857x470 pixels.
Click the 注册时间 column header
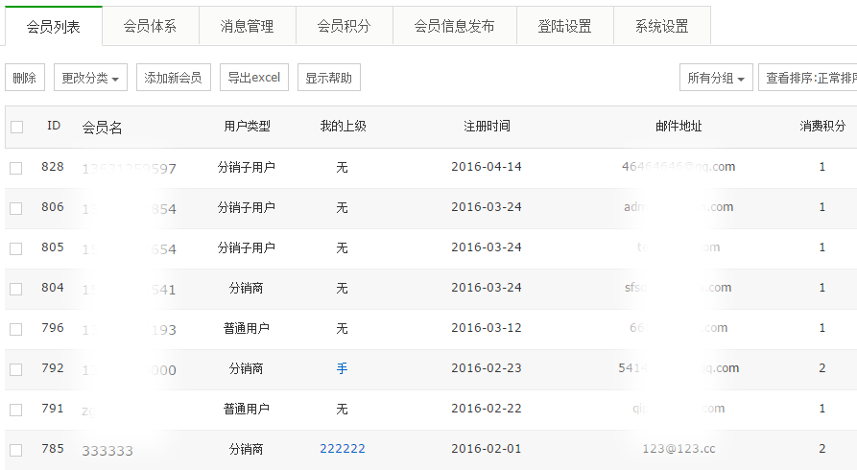[x=487, y=127]
